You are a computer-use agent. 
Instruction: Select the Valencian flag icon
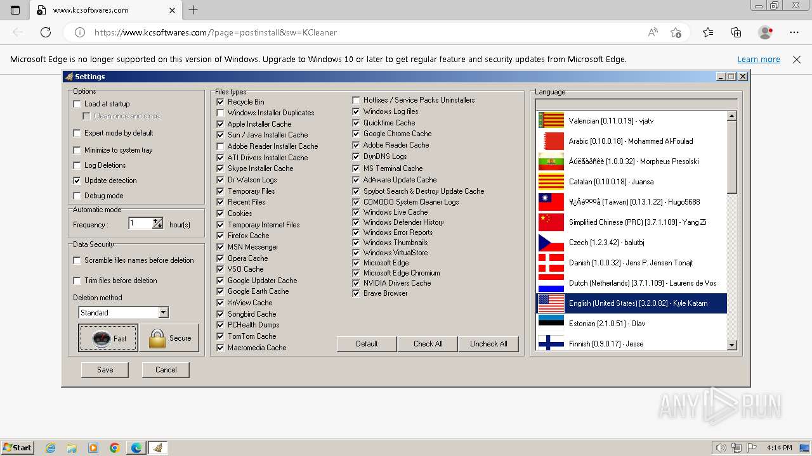click(x=551, y=121)
